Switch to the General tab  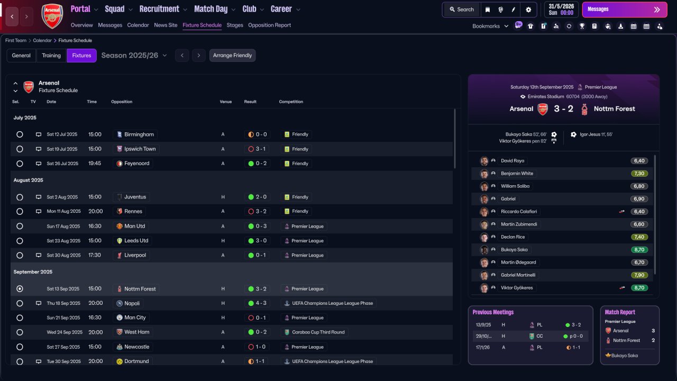coord(21,56)
